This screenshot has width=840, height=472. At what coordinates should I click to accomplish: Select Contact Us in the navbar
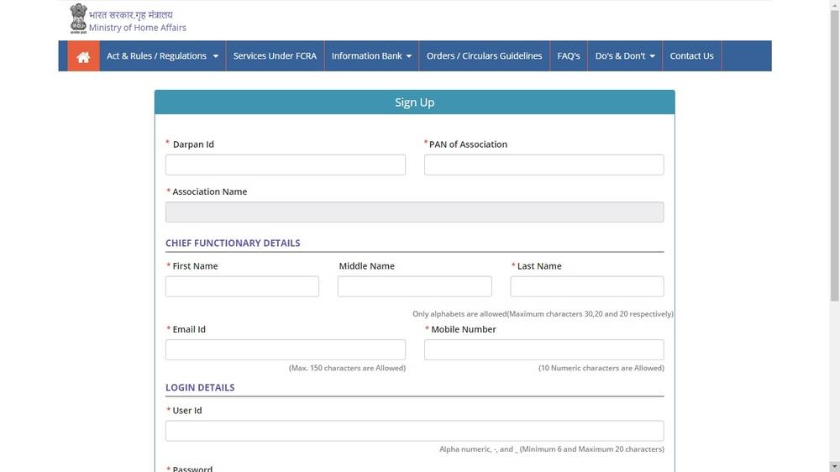(x=691, y=56)
